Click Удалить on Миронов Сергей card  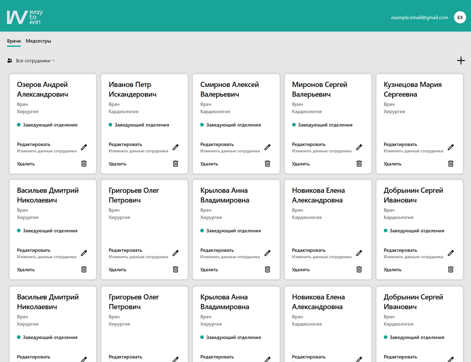tap(301, 164)
